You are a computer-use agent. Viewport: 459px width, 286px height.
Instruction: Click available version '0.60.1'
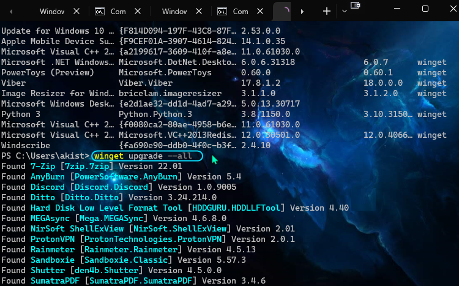(x=378, y=72)
